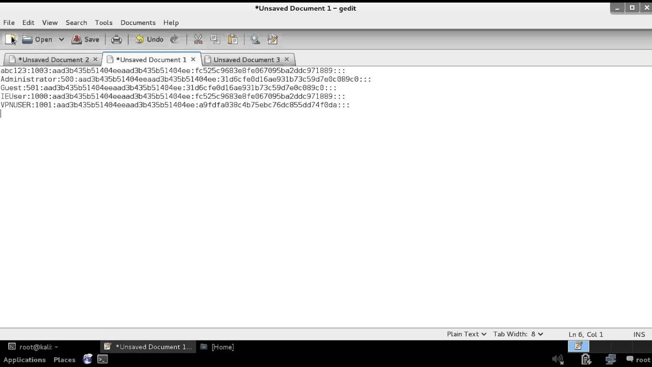Click the root user menu in panel
652x367 pixels.
[x=639, y=359]
